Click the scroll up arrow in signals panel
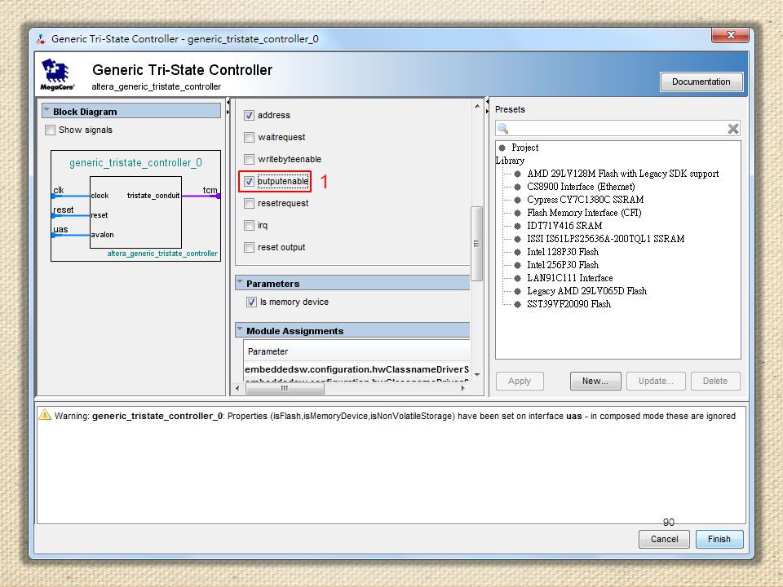The height and width of the screenshot is (587, 783). [477, 106]
